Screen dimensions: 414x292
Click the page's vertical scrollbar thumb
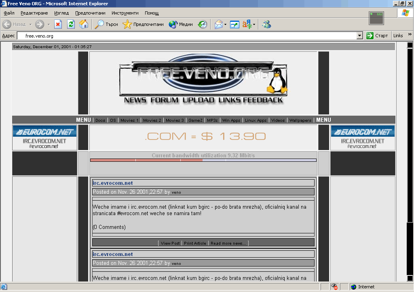(410, 135)
